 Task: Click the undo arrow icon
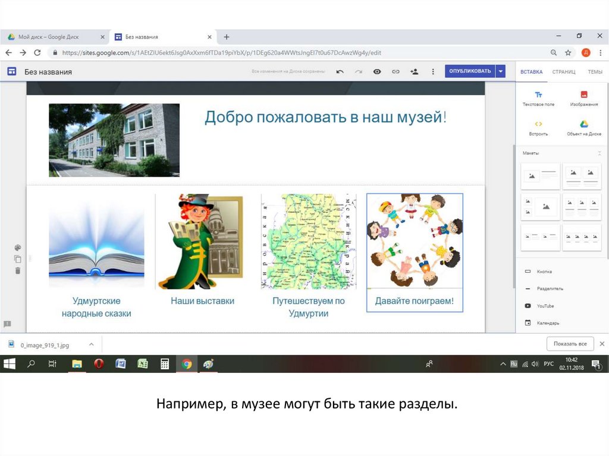pos(340,71)
